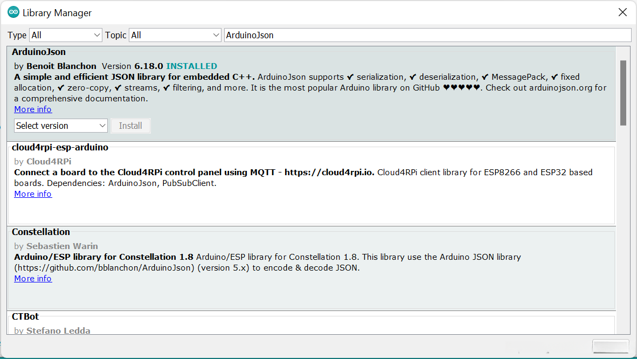Viewport: 637px width, 359px height.
Task: Click the version number 6.18.0
Action: coord(149,66)
